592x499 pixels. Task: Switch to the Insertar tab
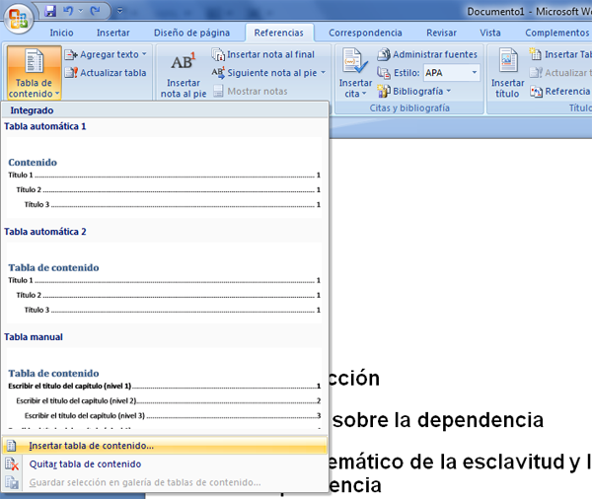pos(112,33)
